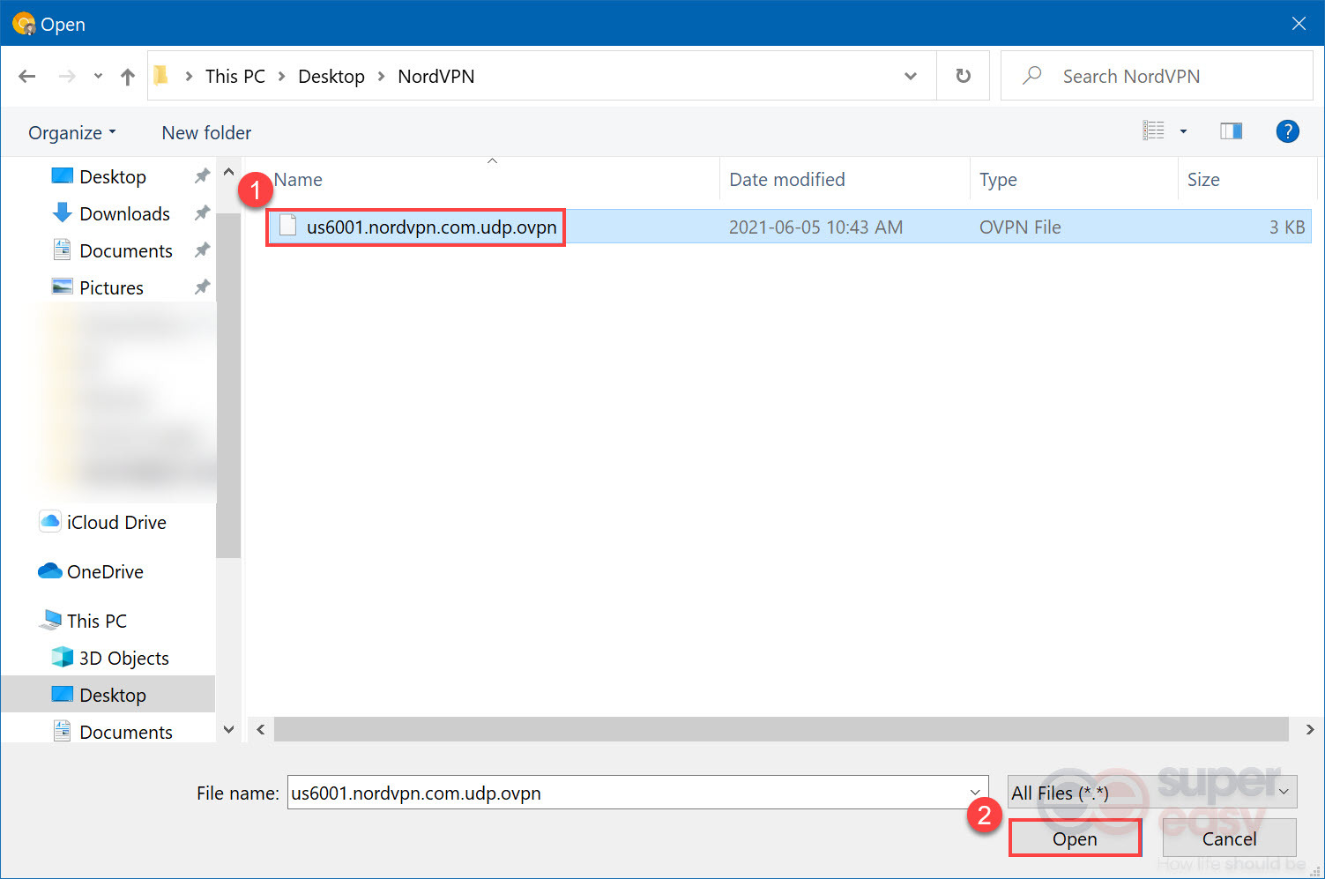
Task: Create a New folder
Action: [206, 133]
